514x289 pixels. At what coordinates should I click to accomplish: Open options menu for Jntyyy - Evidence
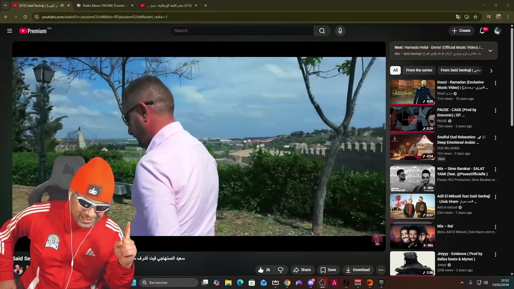coord(495,254)
